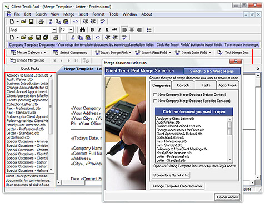This screenshot has height=204, width=265.
Task: Check New Company Merge Doc (use Default Contact)
Action: pyautogui.click(x=155, y=95)
